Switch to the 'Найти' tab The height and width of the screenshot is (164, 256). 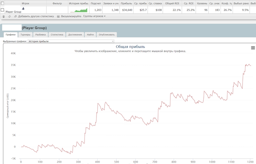point(90,34)
